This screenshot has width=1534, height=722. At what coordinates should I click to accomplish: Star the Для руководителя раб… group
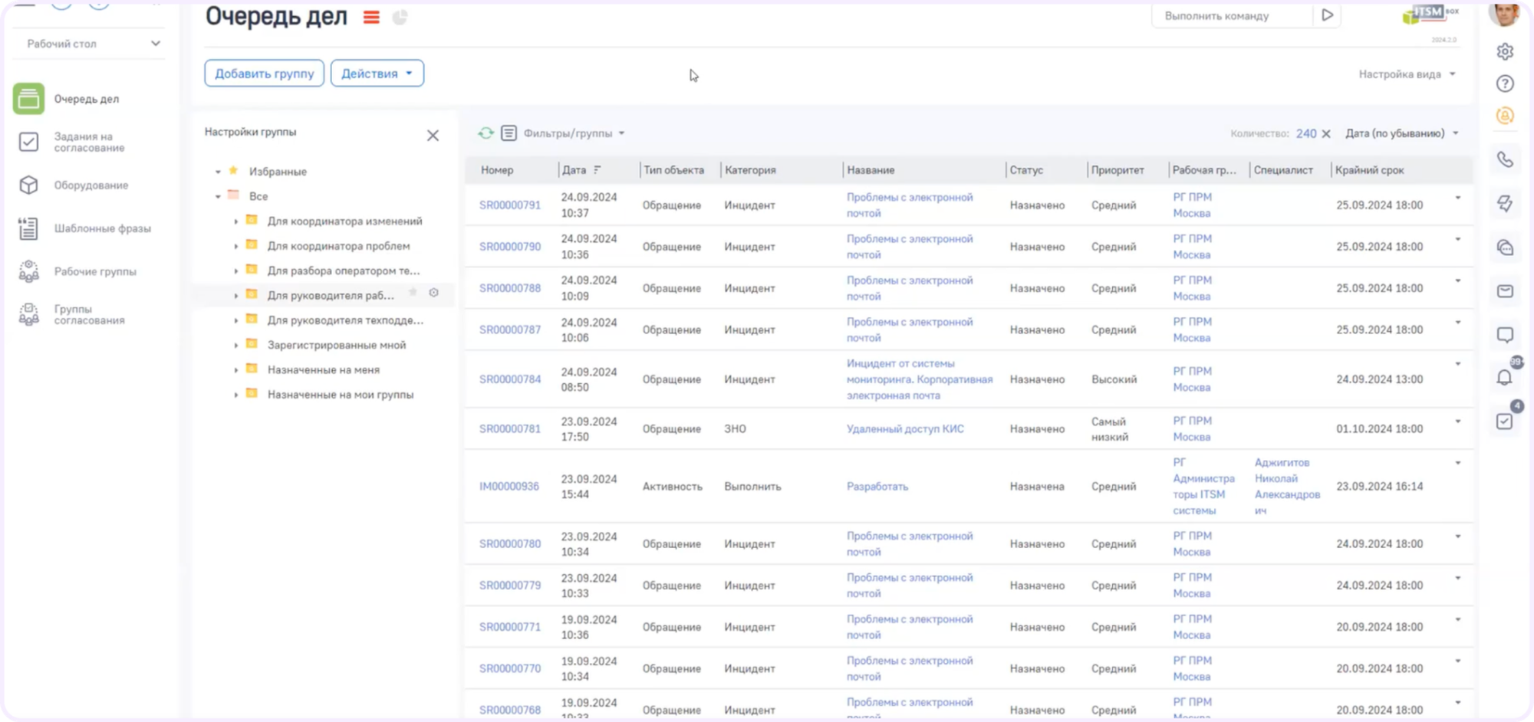click(413, 293)
